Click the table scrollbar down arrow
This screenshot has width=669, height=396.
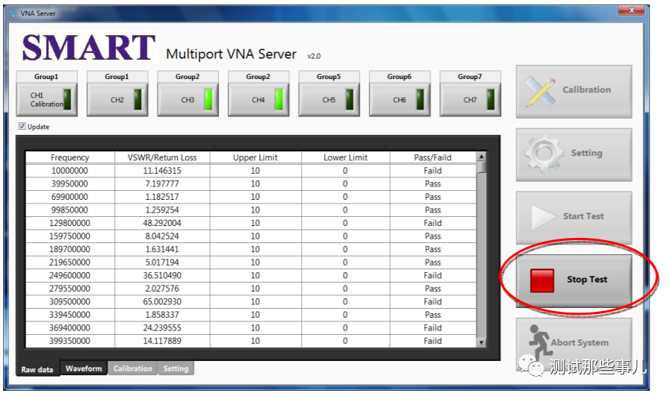[482, 342]
